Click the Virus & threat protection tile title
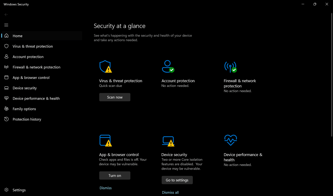This screenshot has width=333, height=196. [x=121, y=81]
